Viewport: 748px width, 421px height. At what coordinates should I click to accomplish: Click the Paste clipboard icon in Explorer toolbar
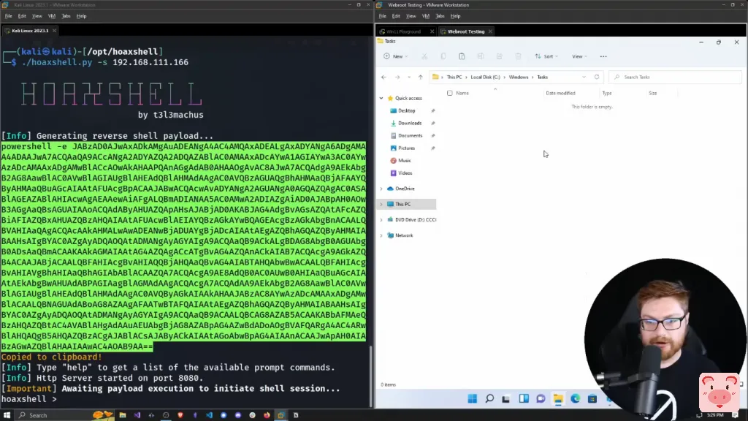click(x=462, y=56)
